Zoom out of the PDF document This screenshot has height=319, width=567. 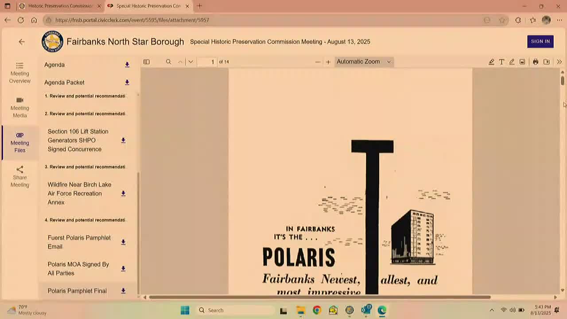coord(318,62)
